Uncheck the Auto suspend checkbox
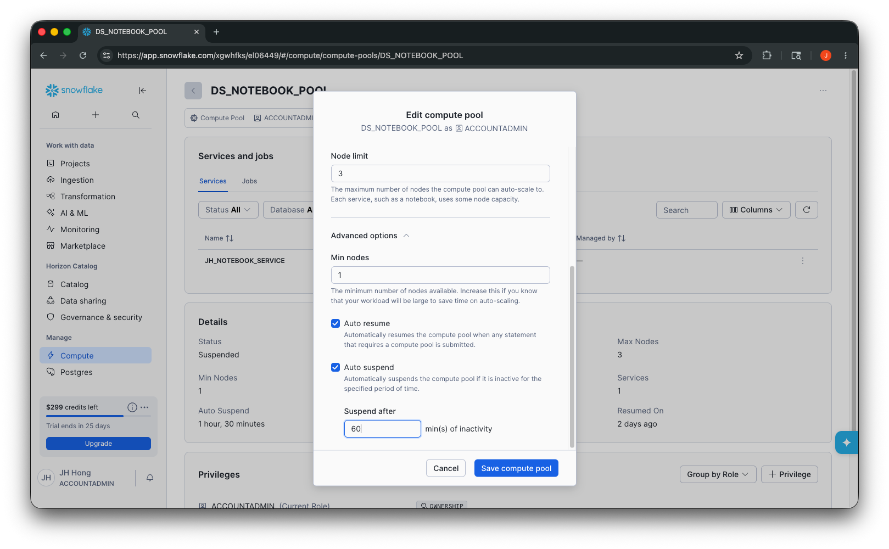This screenshot has width=889, height=549. tap(336, 367)
